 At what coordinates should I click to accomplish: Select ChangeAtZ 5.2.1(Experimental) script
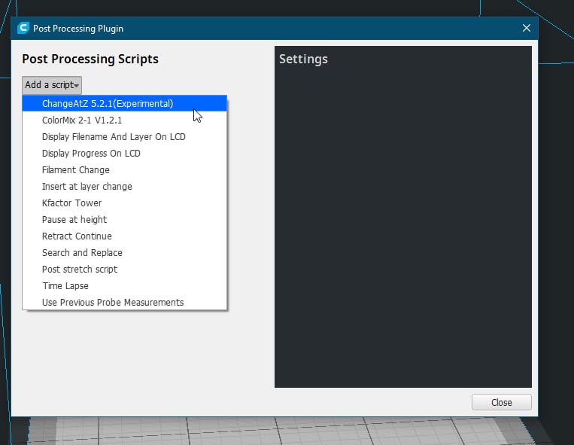click(124, 103)
